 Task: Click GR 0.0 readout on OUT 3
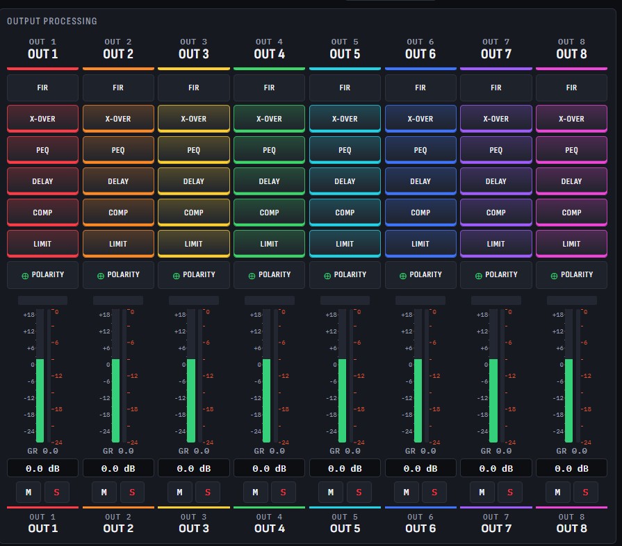coord(194,451)
